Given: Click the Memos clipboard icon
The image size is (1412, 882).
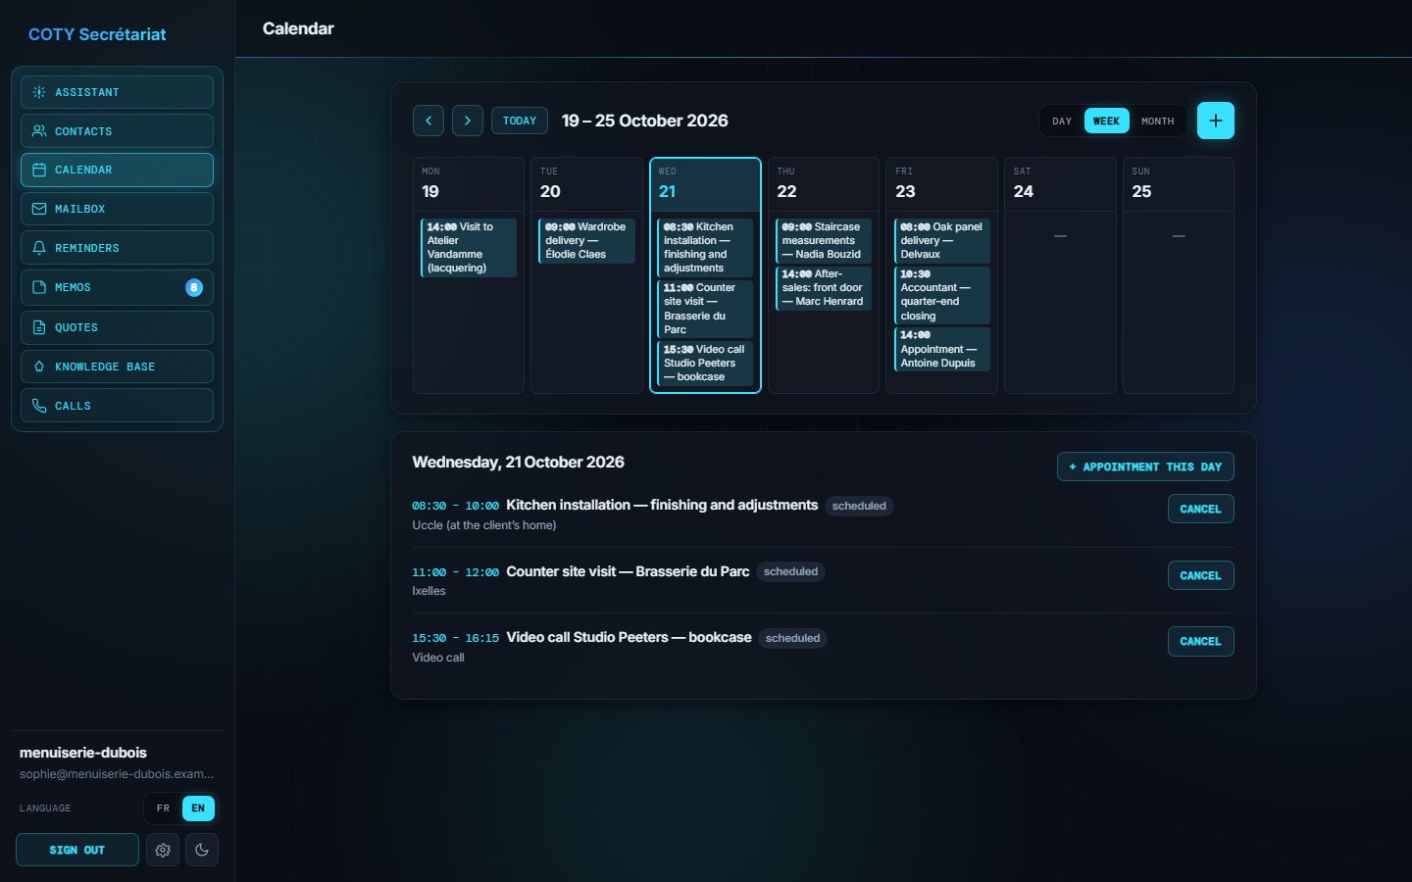Looking at the screenshot, I should (x=39, y=288).
